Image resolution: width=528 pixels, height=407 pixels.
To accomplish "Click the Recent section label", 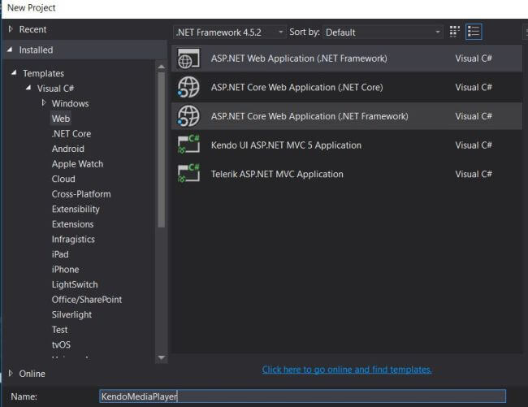I will tap(32, 29).
